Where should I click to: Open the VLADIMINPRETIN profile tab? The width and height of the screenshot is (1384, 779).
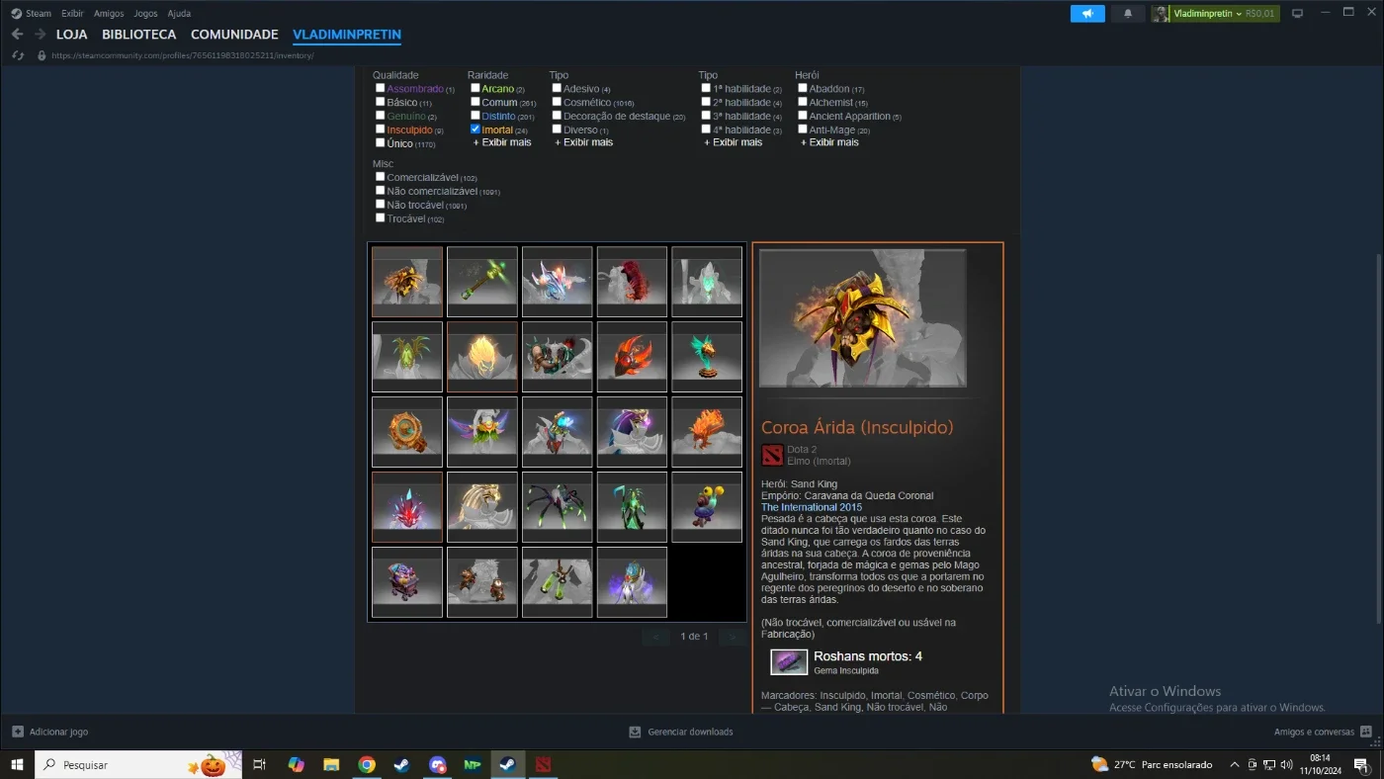[347, 35]
